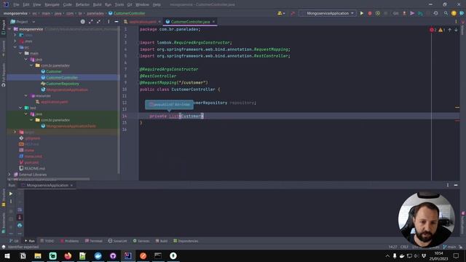Open Firefox from the Windows taskbar
Viewport: 466px width, 262px height.
pyautogui.click(x=68, y=255)
